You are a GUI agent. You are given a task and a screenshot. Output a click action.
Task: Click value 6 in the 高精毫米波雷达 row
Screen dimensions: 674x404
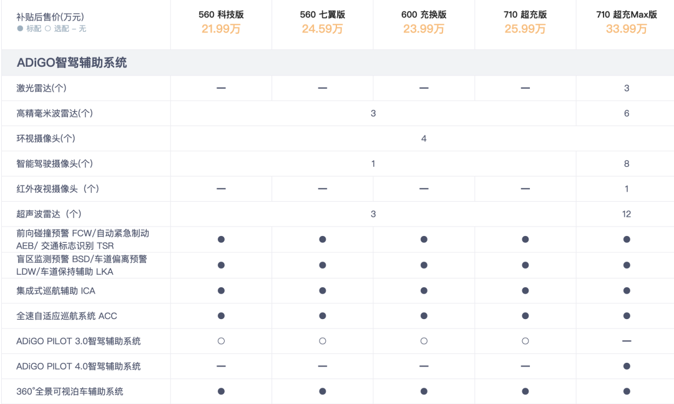coord(627,113)
